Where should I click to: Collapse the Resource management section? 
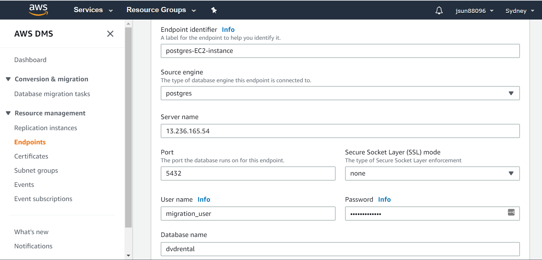click(x=8, y=113)
